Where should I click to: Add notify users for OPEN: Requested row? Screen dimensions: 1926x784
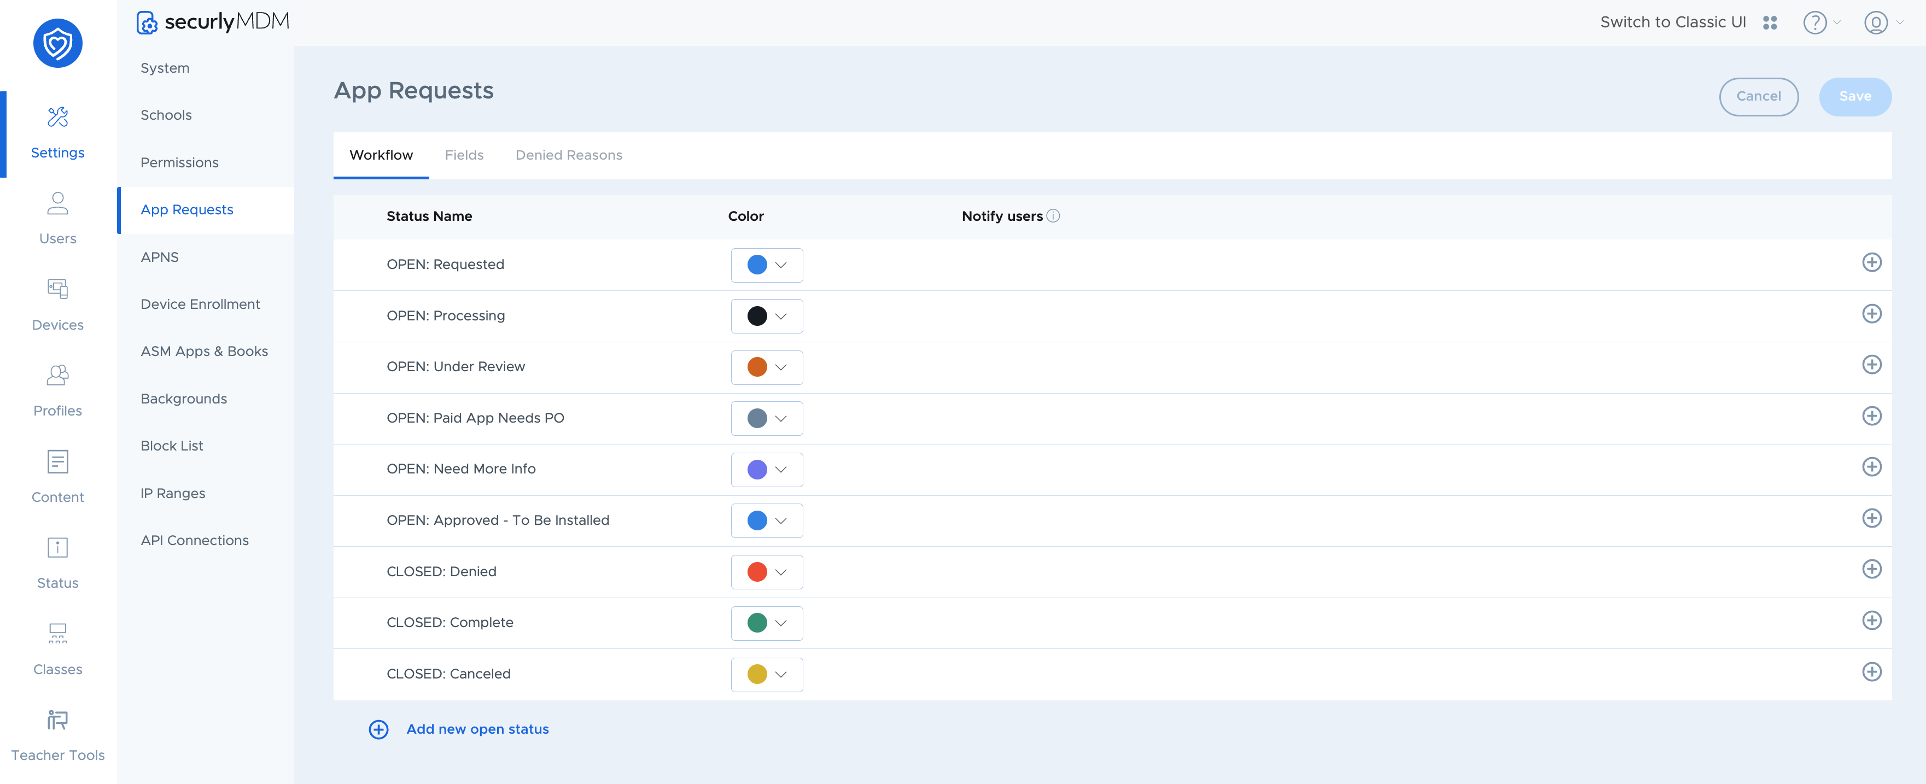coord(1872,263)
